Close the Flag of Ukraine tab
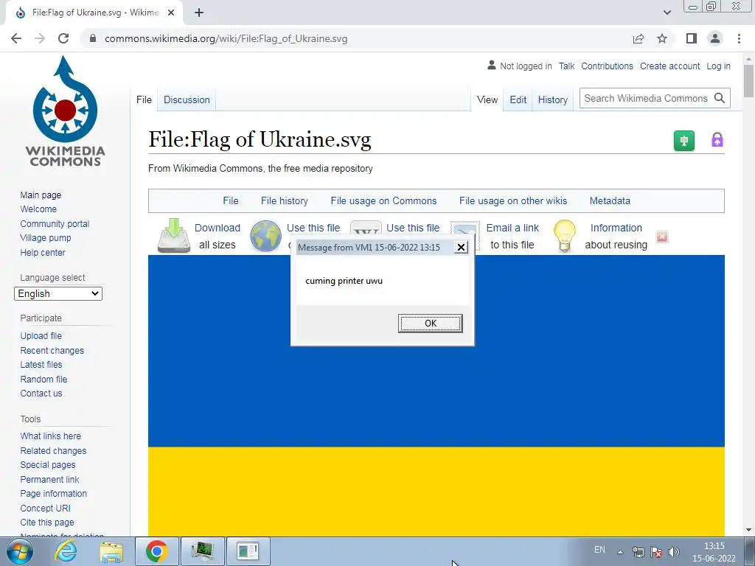Screen dimensions: 755x566 pyautogui.click(x=171, y=13)
